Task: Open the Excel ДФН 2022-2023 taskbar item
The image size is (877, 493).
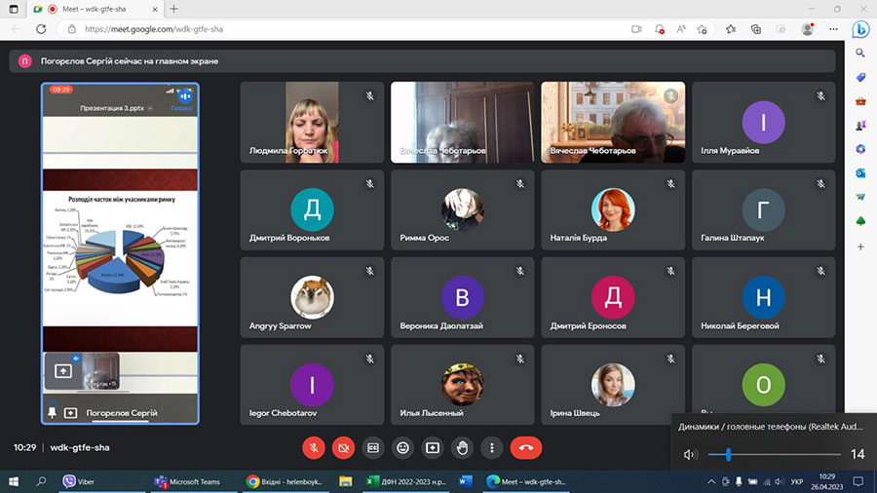Action: 406,481
